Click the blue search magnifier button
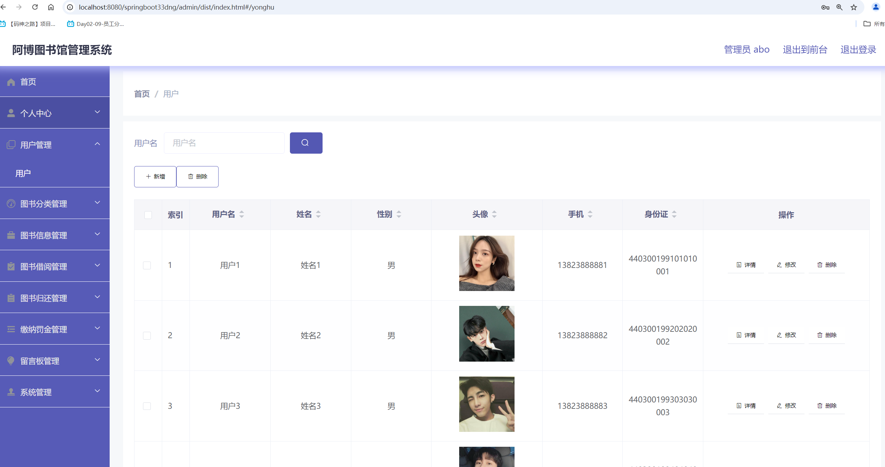The height and width of the screenshot is (467, 885). (x=306, y=143)
